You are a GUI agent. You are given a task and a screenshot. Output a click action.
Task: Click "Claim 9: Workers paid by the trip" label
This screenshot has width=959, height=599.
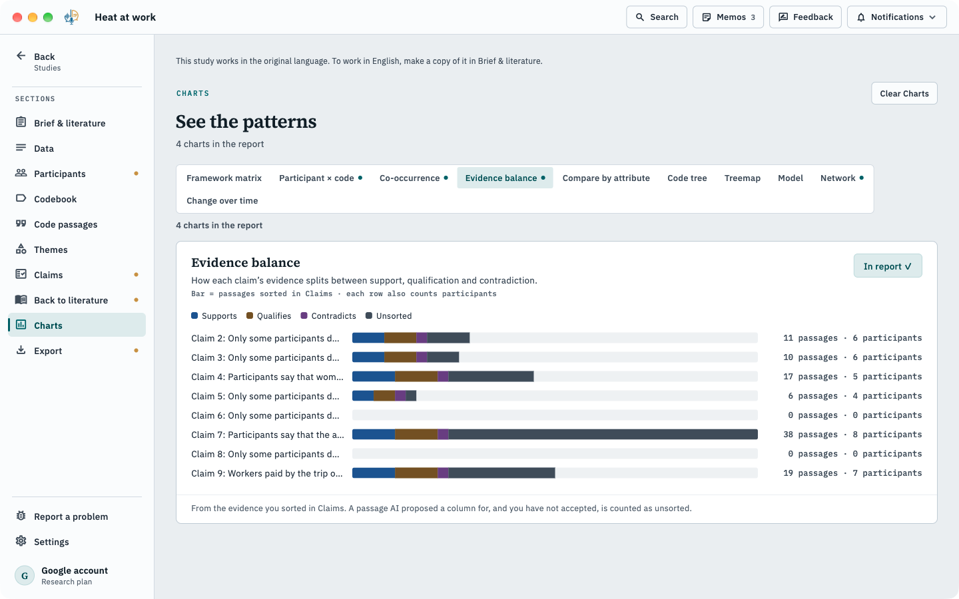(x=267, y=473)
